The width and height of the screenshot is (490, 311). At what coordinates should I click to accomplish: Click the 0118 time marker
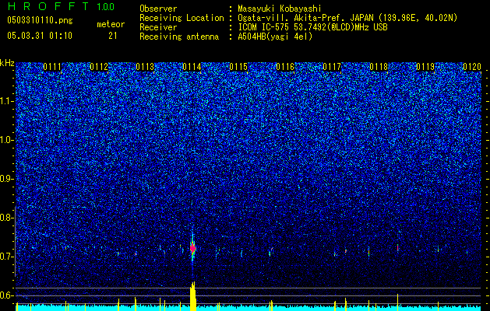click(379, 67)
